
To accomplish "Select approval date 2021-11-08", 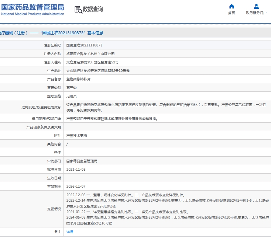I will [x=76, y=170].
